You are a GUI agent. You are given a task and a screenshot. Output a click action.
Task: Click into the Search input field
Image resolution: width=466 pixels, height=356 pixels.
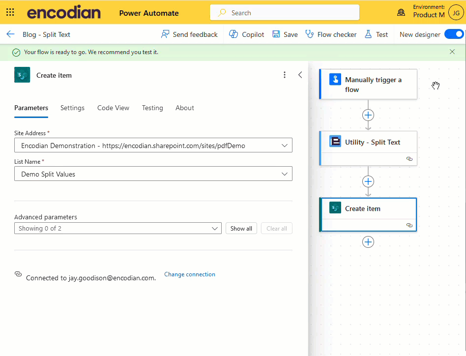(x=285, y=12)
